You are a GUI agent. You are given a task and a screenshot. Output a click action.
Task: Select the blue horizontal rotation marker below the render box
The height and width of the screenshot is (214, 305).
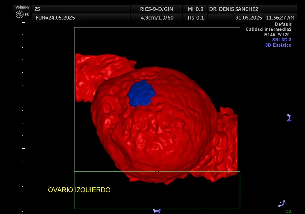157,211
